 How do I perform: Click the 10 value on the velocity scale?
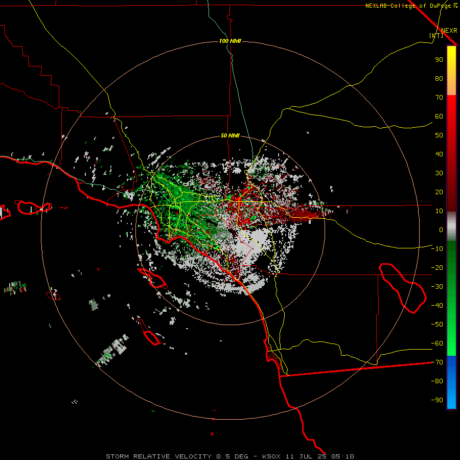[439, 211]
